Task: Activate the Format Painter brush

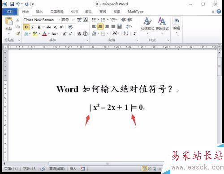Action: [17, 33]
